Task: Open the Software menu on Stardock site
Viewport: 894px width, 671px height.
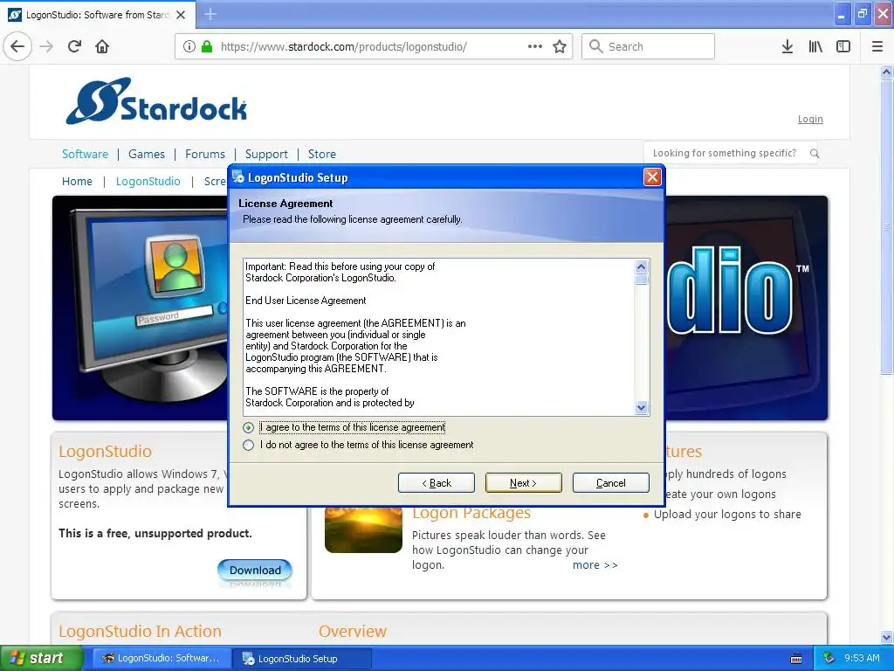Action: pyautogui.click(x=85, y=154)
